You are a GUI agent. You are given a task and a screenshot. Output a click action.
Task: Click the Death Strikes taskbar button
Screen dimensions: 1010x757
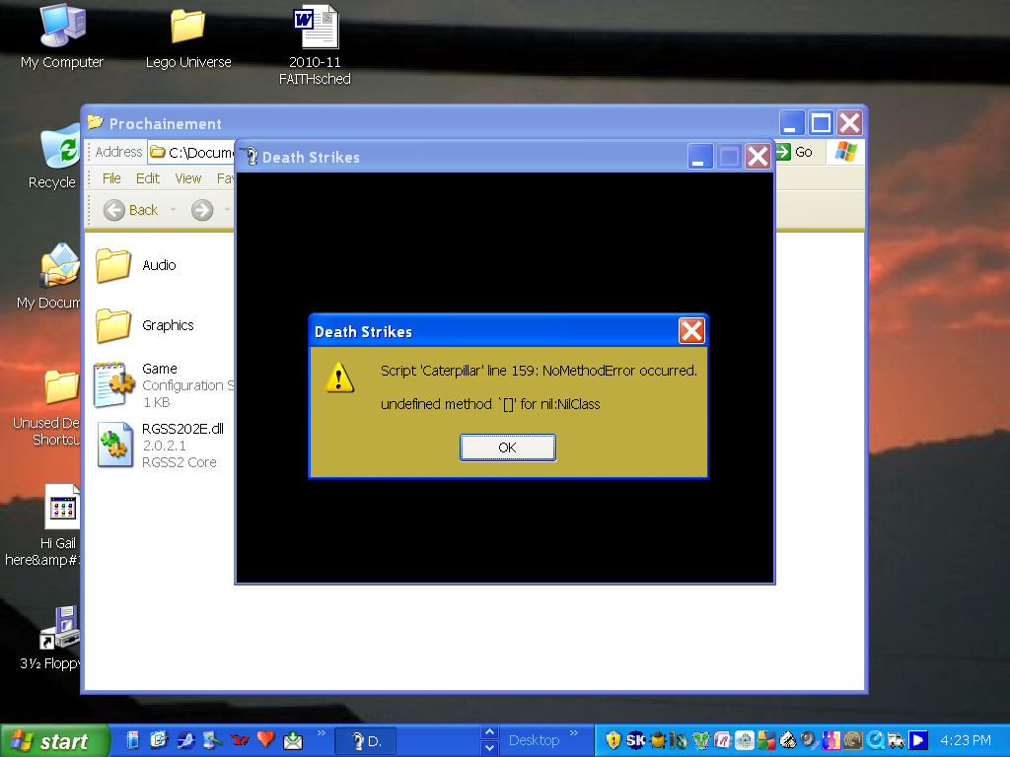click(365, 741)
